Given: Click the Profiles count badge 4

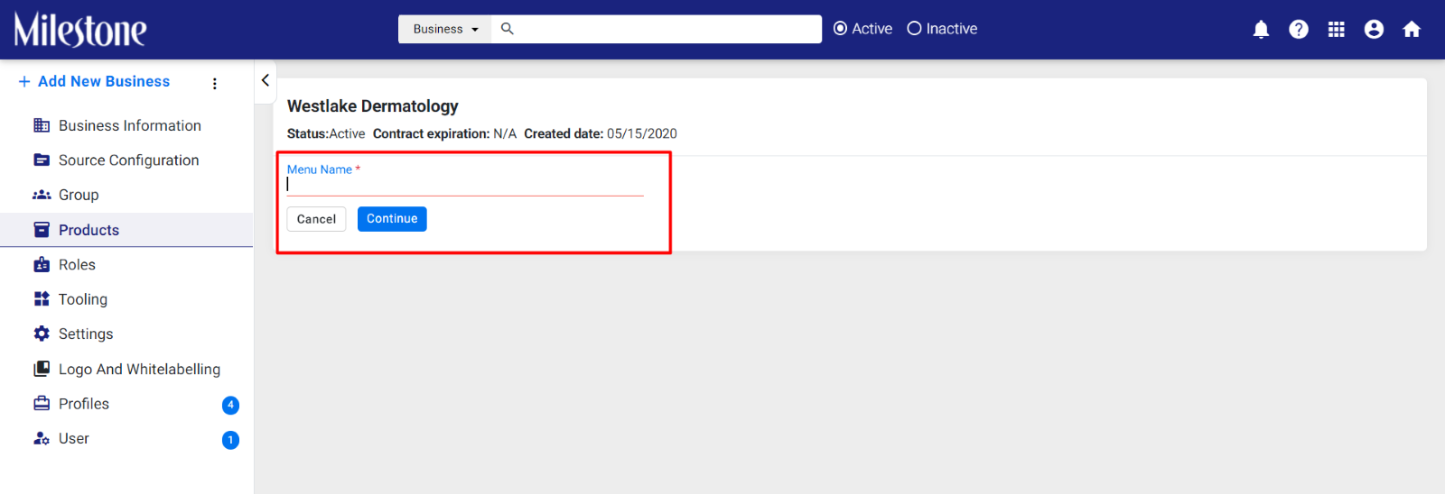Looking at the screenshot, I should pyautogui.click(x=230, y=405).
